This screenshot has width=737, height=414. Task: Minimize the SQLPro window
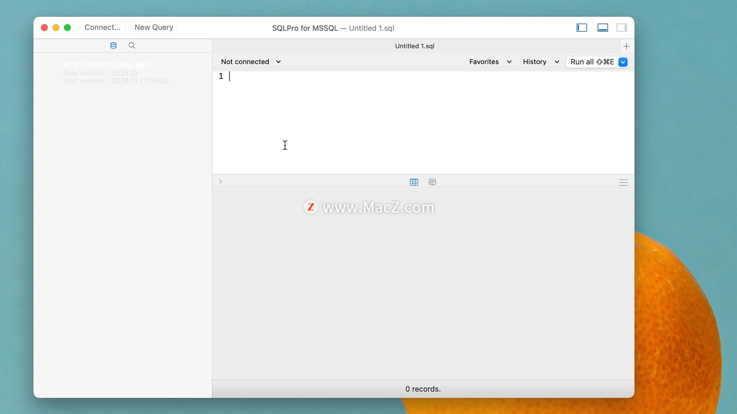[x=56, y=28]
